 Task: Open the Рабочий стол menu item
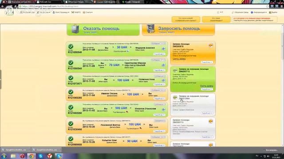click(x=28, y=12)
